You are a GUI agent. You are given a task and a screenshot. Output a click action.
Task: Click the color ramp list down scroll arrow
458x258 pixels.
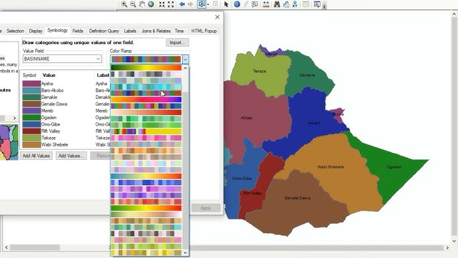coord(185,253)
